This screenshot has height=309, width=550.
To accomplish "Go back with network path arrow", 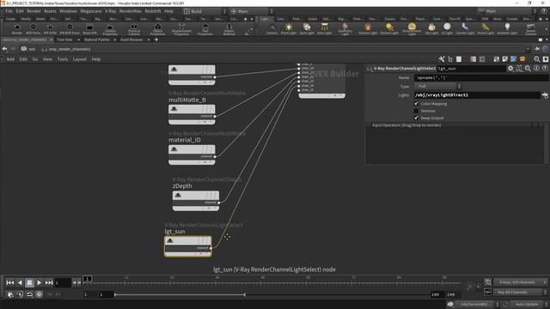I will point(4,49).
